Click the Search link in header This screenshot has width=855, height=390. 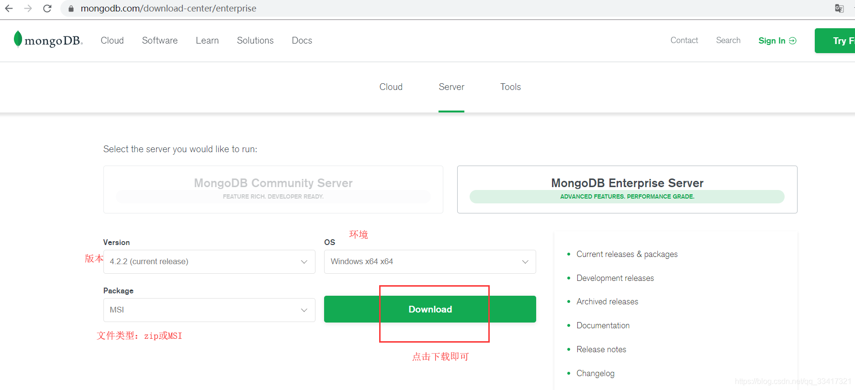[728, 40]
